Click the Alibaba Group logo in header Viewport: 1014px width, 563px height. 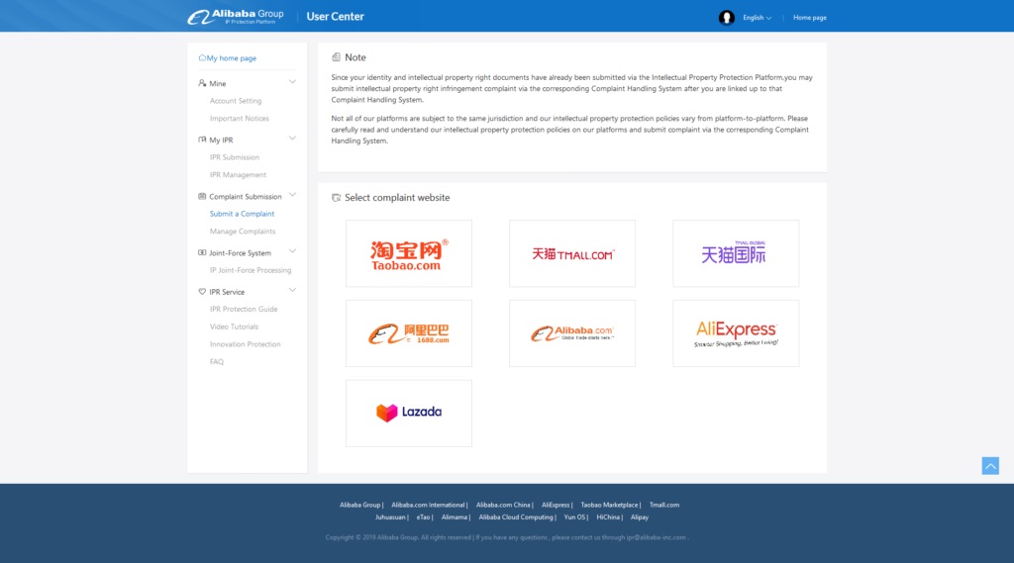click(x=236, y=16)
